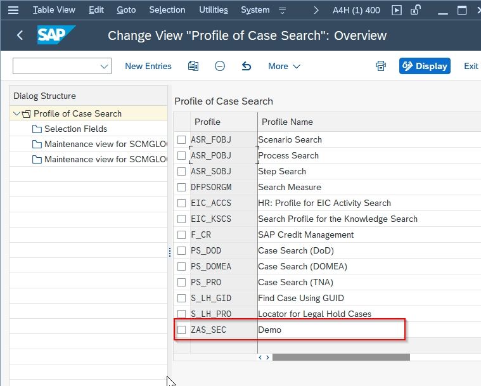Viewport: 481px width, 386px height.
Task: Open the Utilities menu
Action: point(214,10)
